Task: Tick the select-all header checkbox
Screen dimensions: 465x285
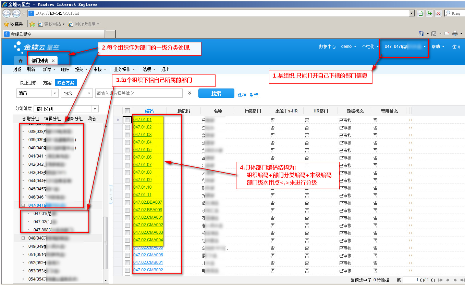Action: (127, 111)
